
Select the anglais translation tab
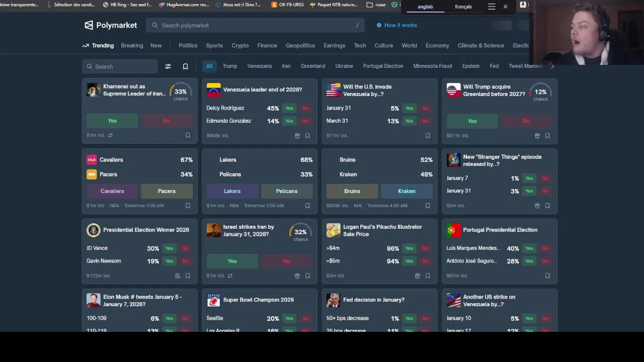pos(425,7)
